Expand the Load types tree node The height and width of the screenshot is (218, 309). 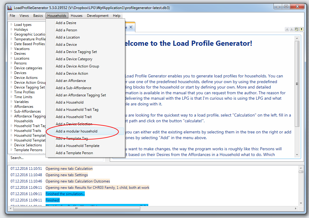pyautogui.click(x=11, y=25)
